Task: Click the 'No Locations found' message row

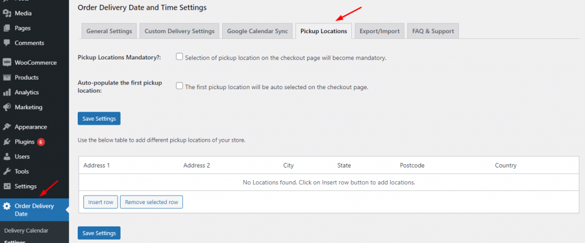Action: tap(328, 182)
